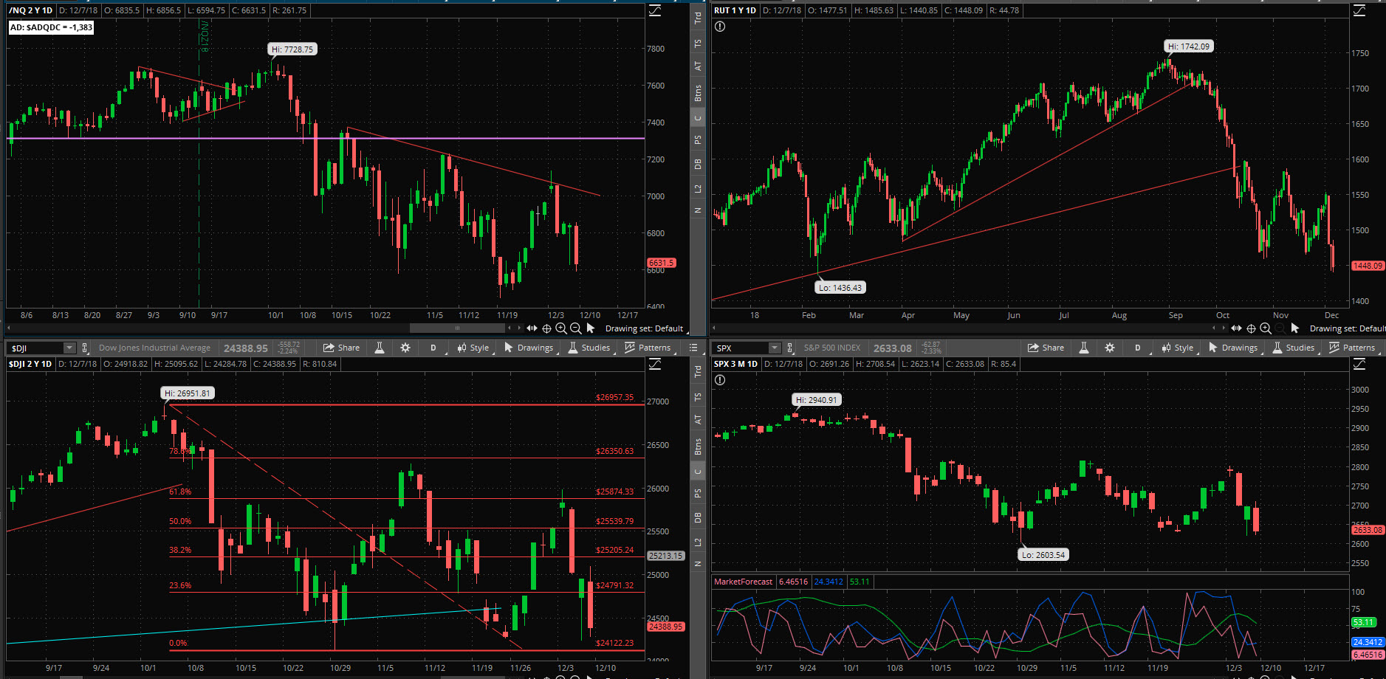This screenshot has width=1386, height=679.
Task: Click the price axis icon atop the RUT chart
Action: (x=1359, y=10)
